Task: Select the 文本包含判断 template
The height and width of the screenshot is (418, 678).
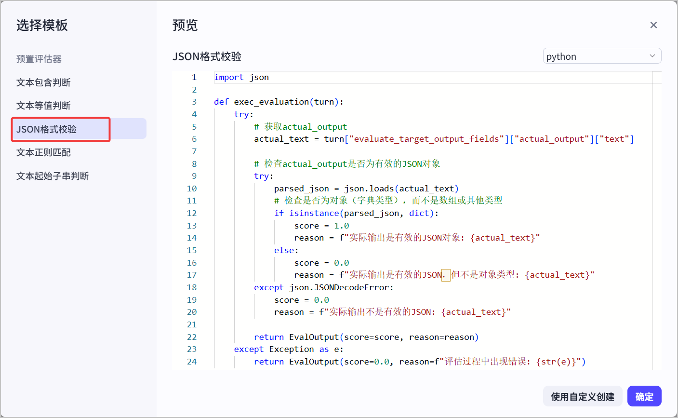Action: click(43, 82)
